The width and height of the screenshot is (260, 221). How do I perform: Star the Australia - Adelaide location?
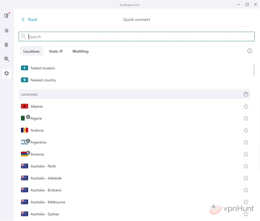tap(246, 178)
